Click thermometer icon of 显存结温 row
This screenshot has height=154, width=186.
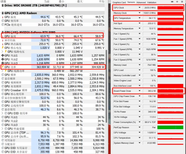pyautogui.click(x=2, y=40)
